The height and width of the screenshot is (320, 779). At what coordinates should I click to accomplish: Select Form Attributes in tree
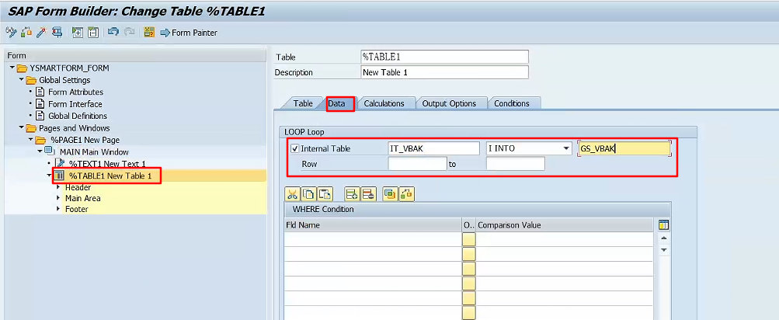(x=75, y=92)
